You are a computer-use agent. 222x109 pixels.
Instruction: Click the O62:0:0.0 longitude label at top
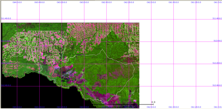point(151,2)
